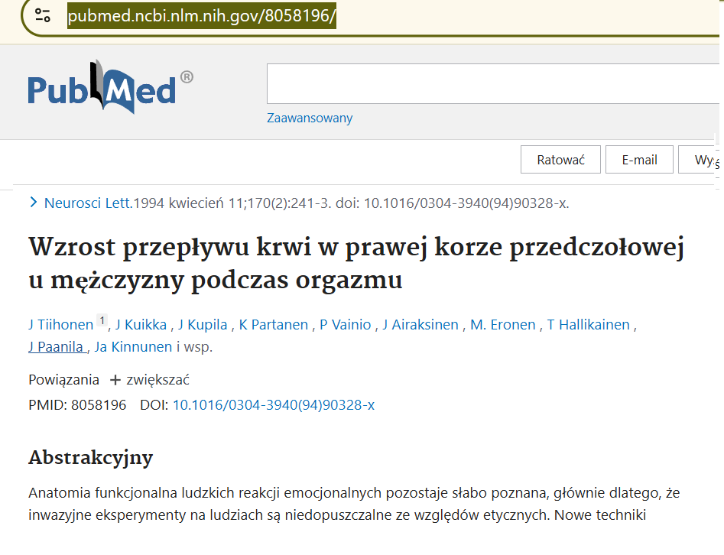Open the Zaawansowany advanced search link
The image size is (724, 555).
coord(310,118)
